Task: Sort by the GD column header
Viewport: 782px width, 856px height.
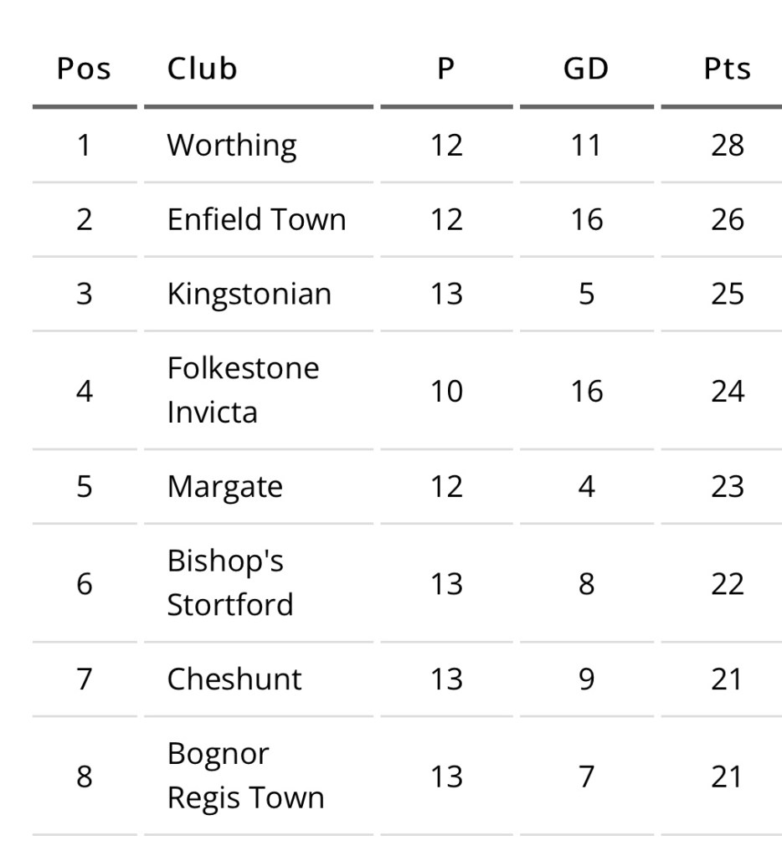Action: 585,69
